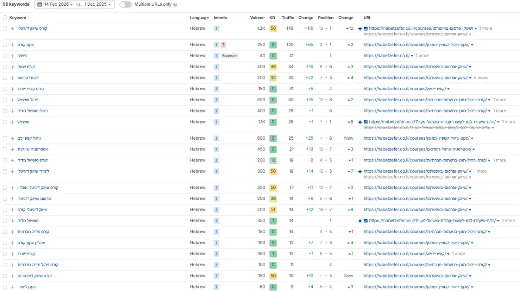The image size is (528, 291).
Task: Check the select-all checkbox beside Keyword header
Action: pos(5,18)
